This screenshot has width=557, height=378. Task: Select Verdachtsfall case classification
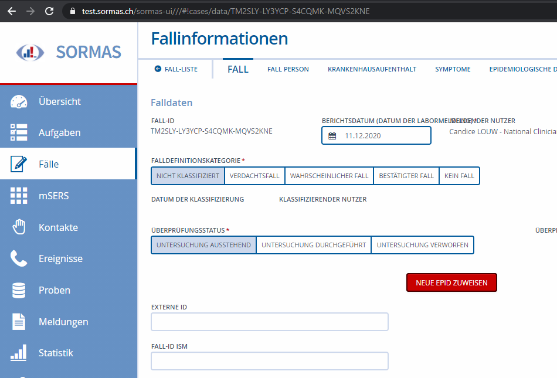tap(254, 176)
